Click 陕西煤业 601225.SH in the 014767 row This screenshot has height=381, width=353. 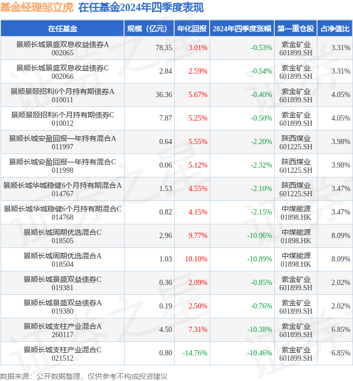[296, 189]
